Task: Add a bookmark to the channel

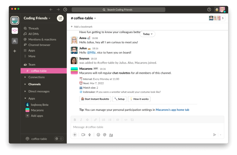Action: point(82,26)
